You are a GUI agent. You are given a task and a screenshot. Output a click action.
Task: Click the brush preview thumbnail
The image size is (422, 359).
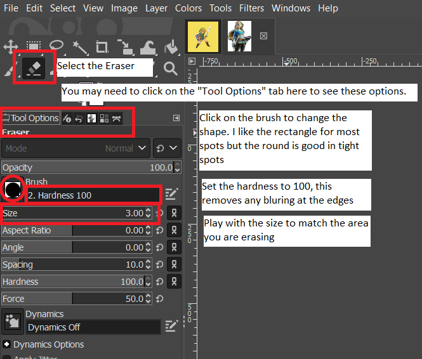[x=13, y=190]
